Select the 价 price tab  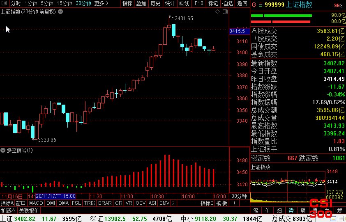pyautogui.click(x=268, y=211)
